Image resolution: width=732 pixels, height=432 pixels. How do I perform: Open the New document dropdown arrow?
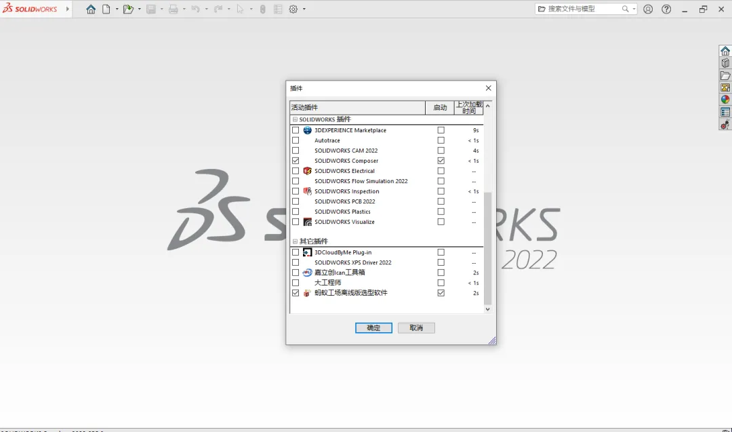point(117,9)
